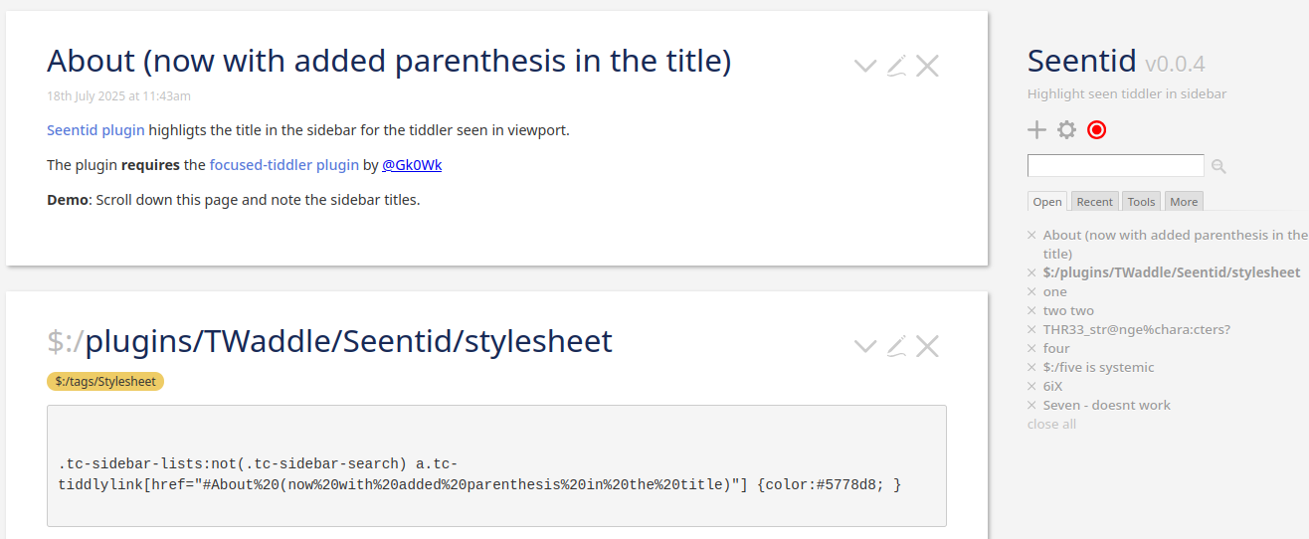
Task: Click 'close all' in sidebar
Action: pos(1051,425)
